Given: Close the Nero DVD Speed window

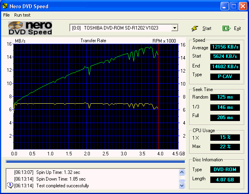Looking at the screenshot, I should (243, 6).
